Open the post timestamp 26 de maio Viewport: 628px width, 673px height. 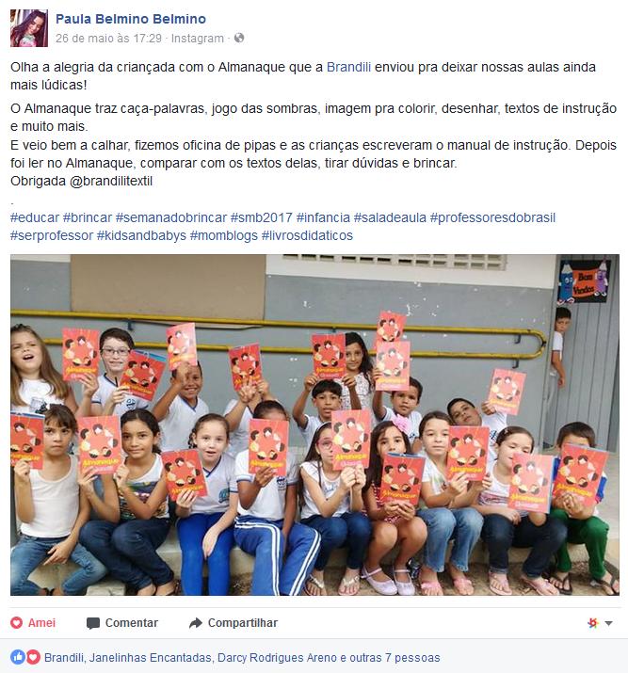(108, 39)
